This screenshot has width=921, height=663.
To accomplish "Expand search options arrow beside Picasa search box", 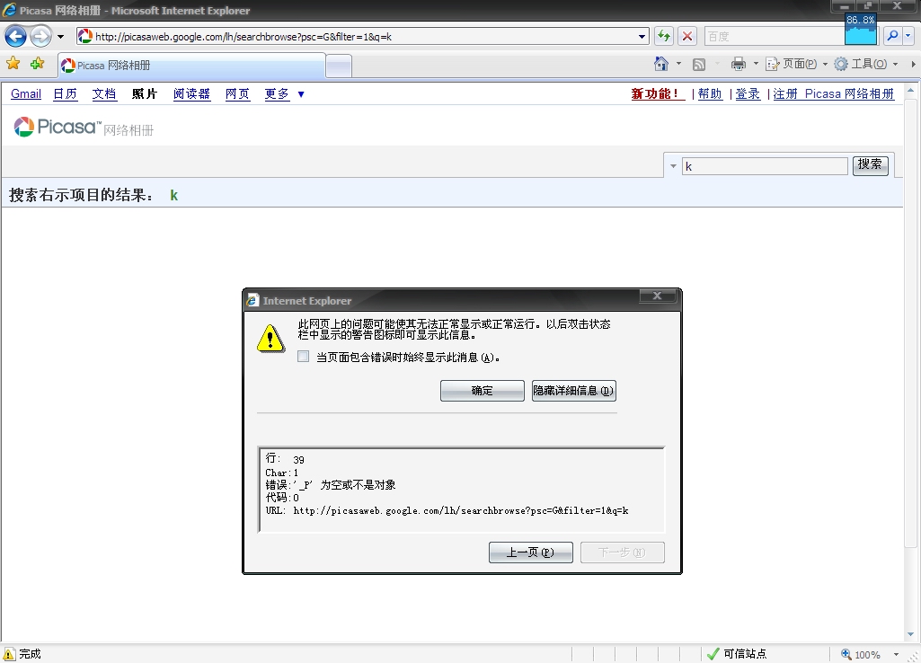I will 673,166.
